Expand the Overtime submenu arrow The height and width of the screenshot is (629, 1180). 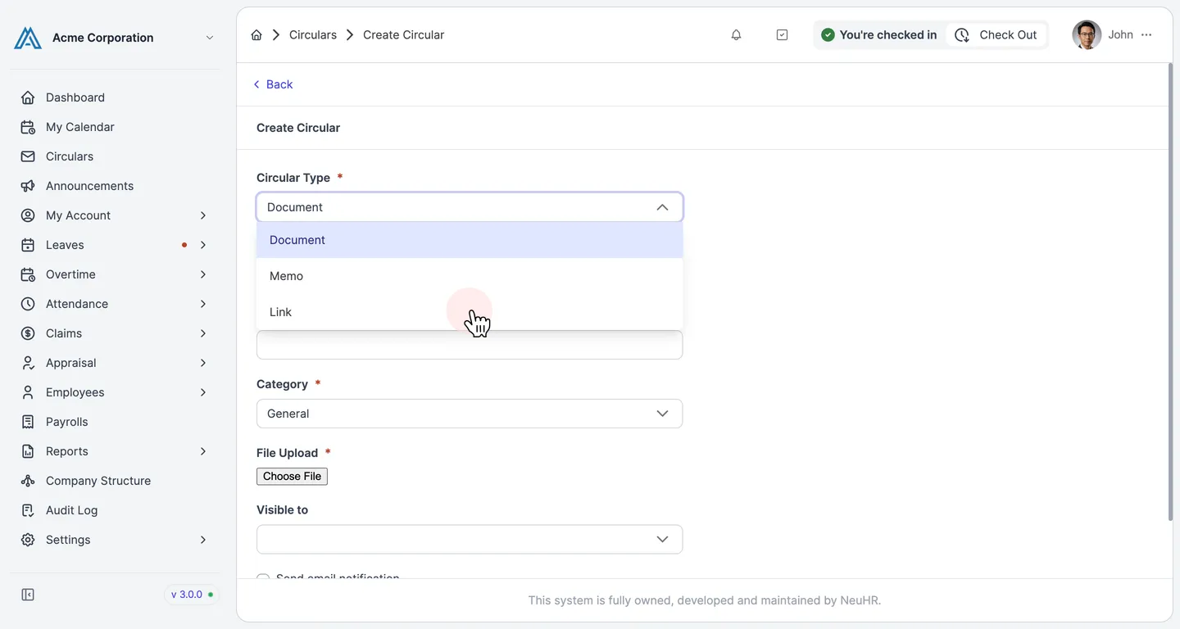tap(203, 274)
